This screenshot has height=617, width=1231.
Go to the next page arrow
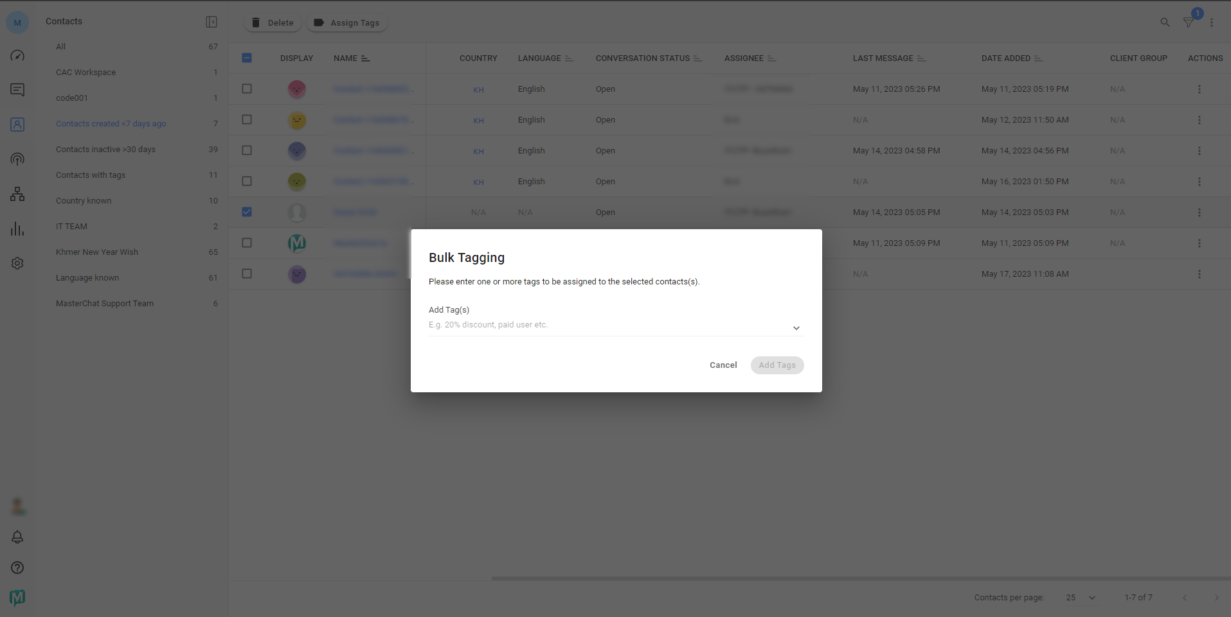[x=1216, y=598]
